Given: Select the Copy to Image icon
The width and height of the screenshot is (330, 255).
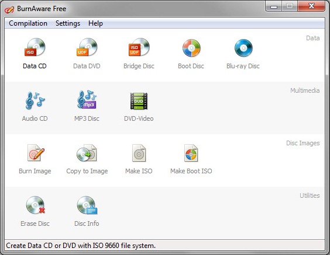Looking at the screenshot, I should (x=87, y=153).
